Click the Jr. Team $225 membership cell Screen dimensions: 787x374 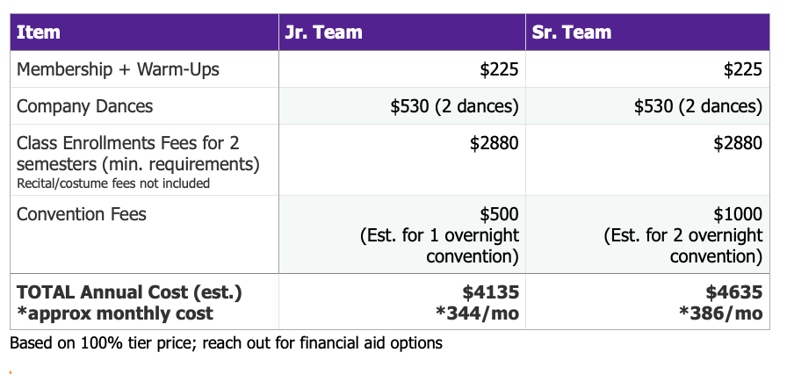[402, 69]
